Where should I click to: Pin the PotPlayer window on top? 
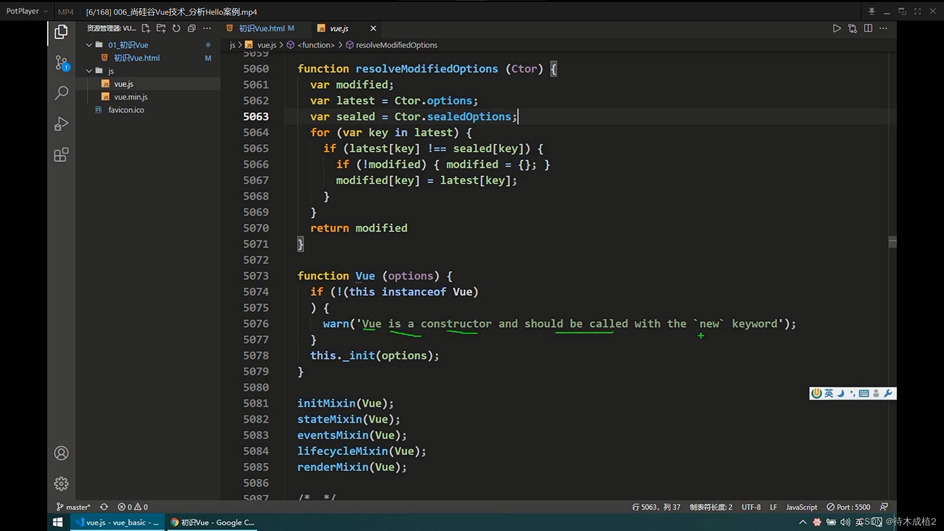pos(872,11)
